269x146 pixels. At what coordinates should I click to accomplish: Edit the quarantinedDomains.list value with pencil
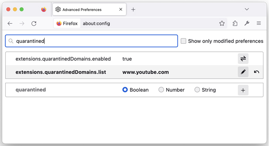point(243,72)
